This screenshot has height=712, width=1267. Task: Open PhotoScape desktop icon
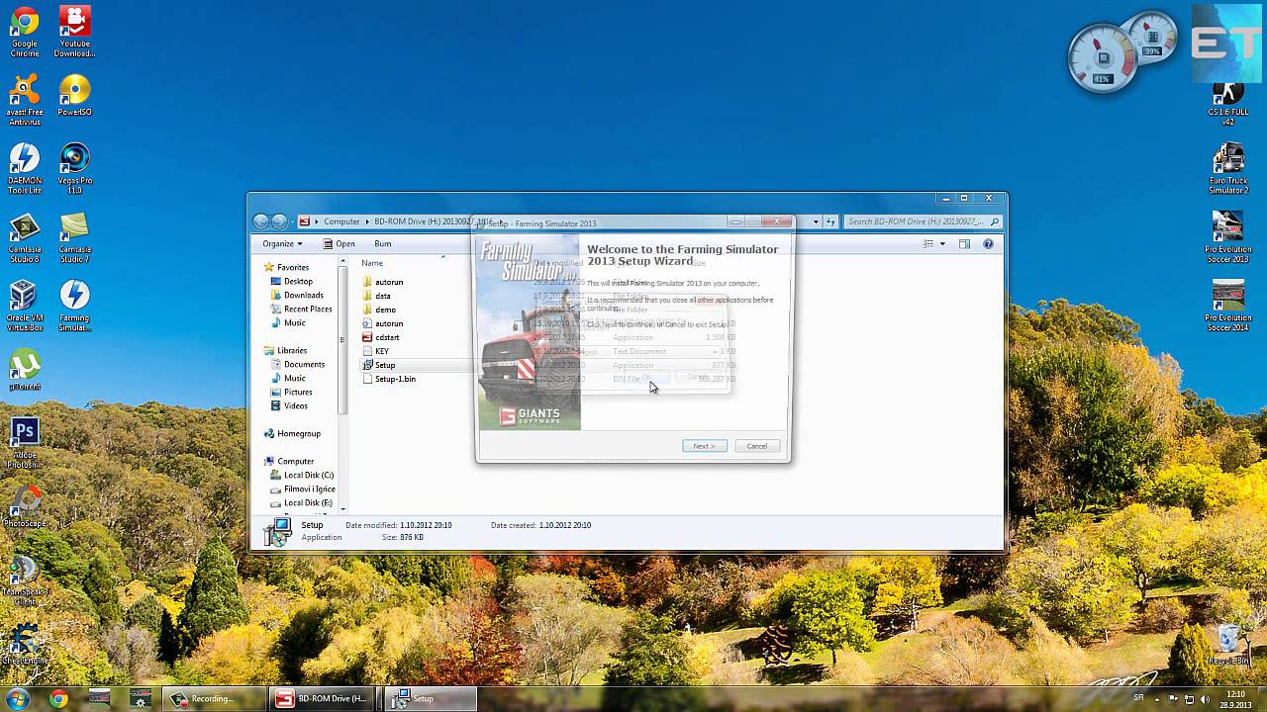(24, 507)
